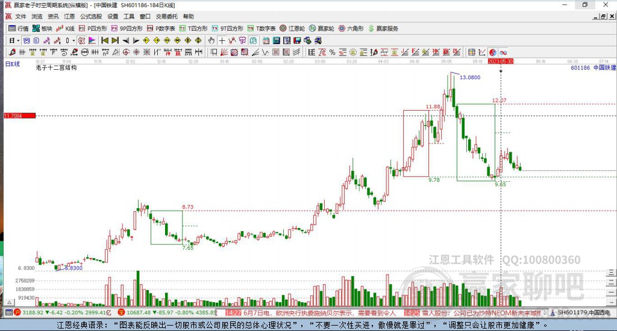Click the first yellow diamond left-arrow icon
This screenshot has height=331, width=617.
point(146,40)
